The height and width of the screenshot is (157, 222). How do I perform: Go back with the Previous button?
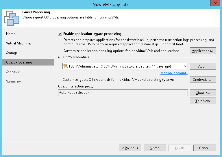pos(130,148)
